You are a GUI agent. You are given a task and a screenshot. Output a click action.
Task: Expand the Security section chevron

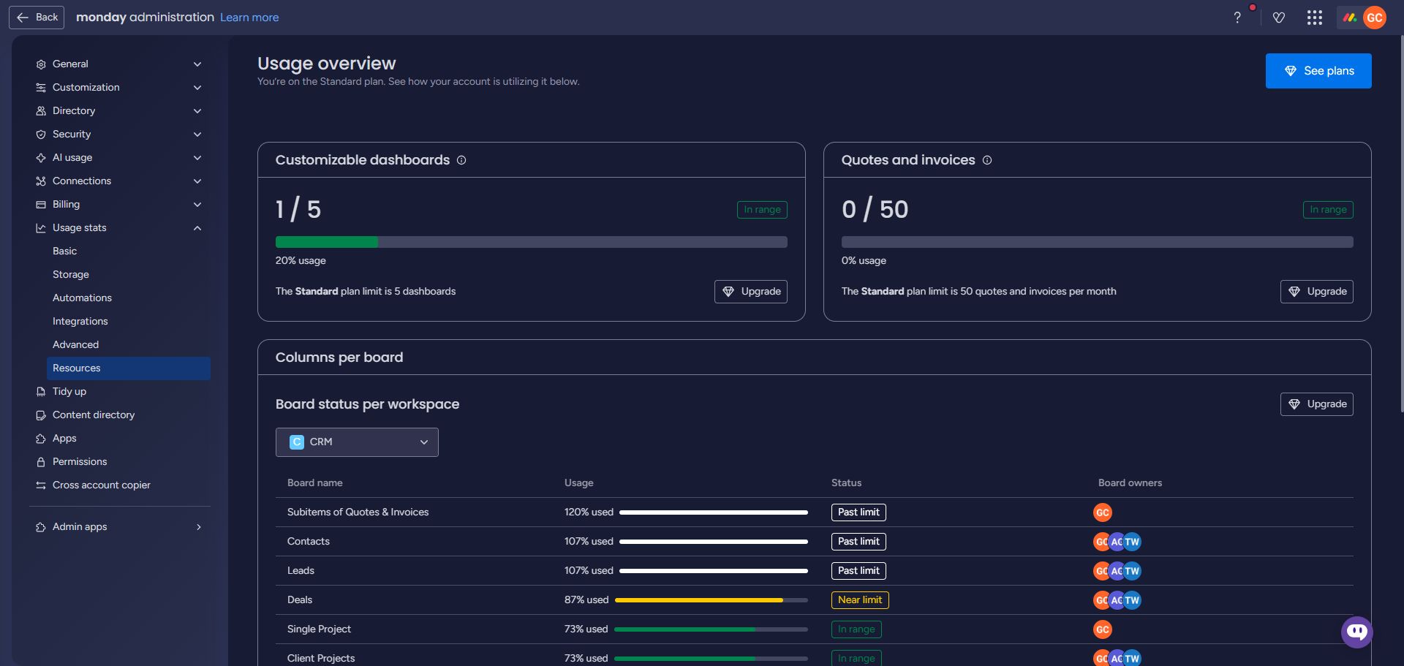click(197, 135)
